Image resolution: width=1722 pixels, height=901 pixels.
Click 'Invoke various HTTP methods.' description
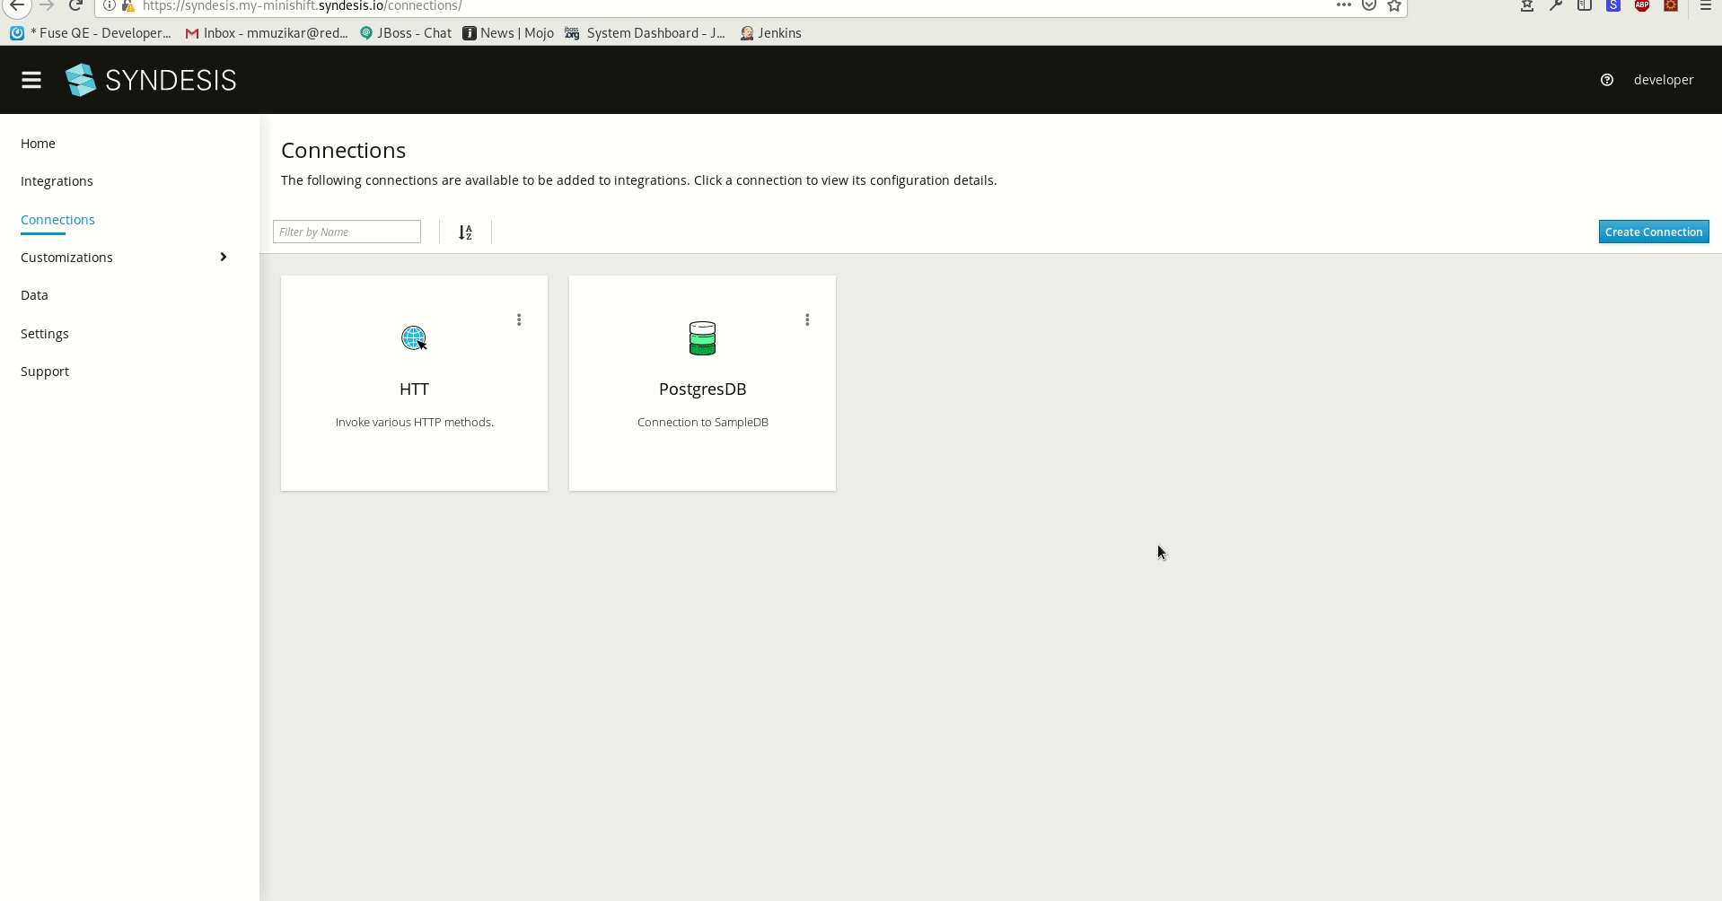pyautogui.click(x=414, y=423)
